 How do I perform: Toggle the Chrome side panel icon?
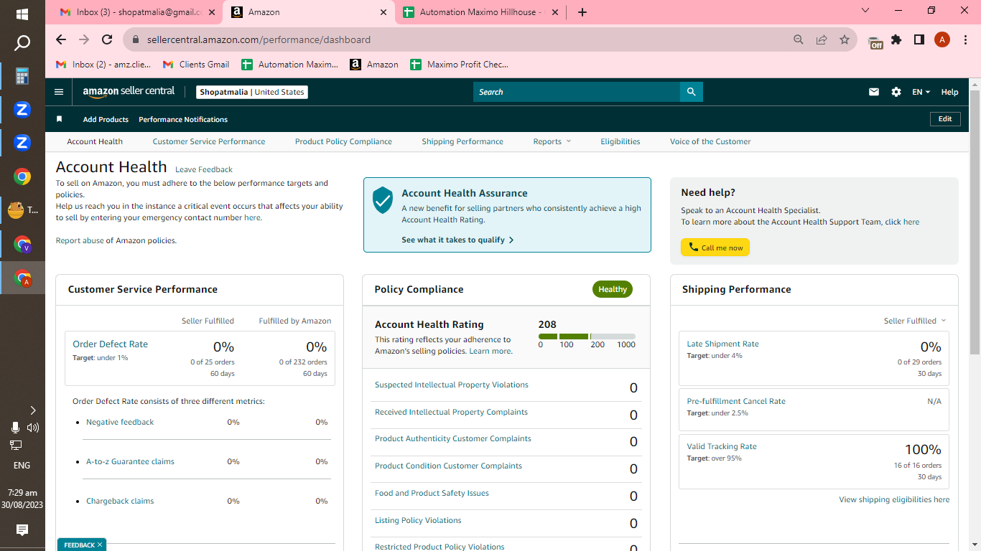pos(919,39)
